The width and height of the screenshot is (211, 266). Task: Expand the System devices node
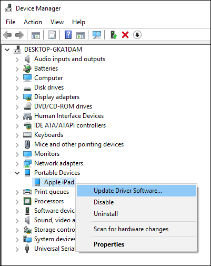17,240
